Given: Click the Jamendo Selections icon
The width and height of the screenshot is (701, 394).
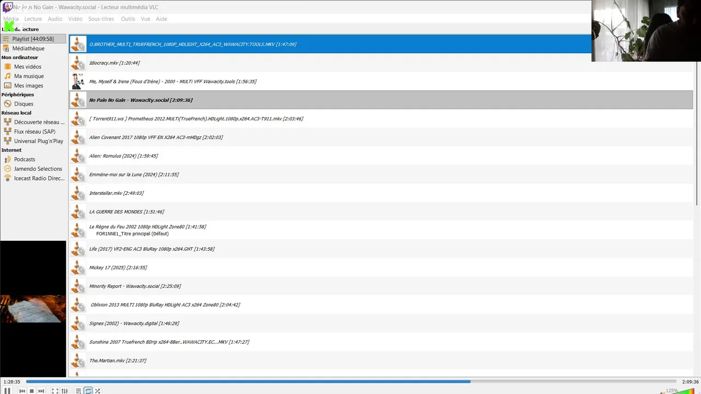Looking at the screenshot, I should (8, 169).
